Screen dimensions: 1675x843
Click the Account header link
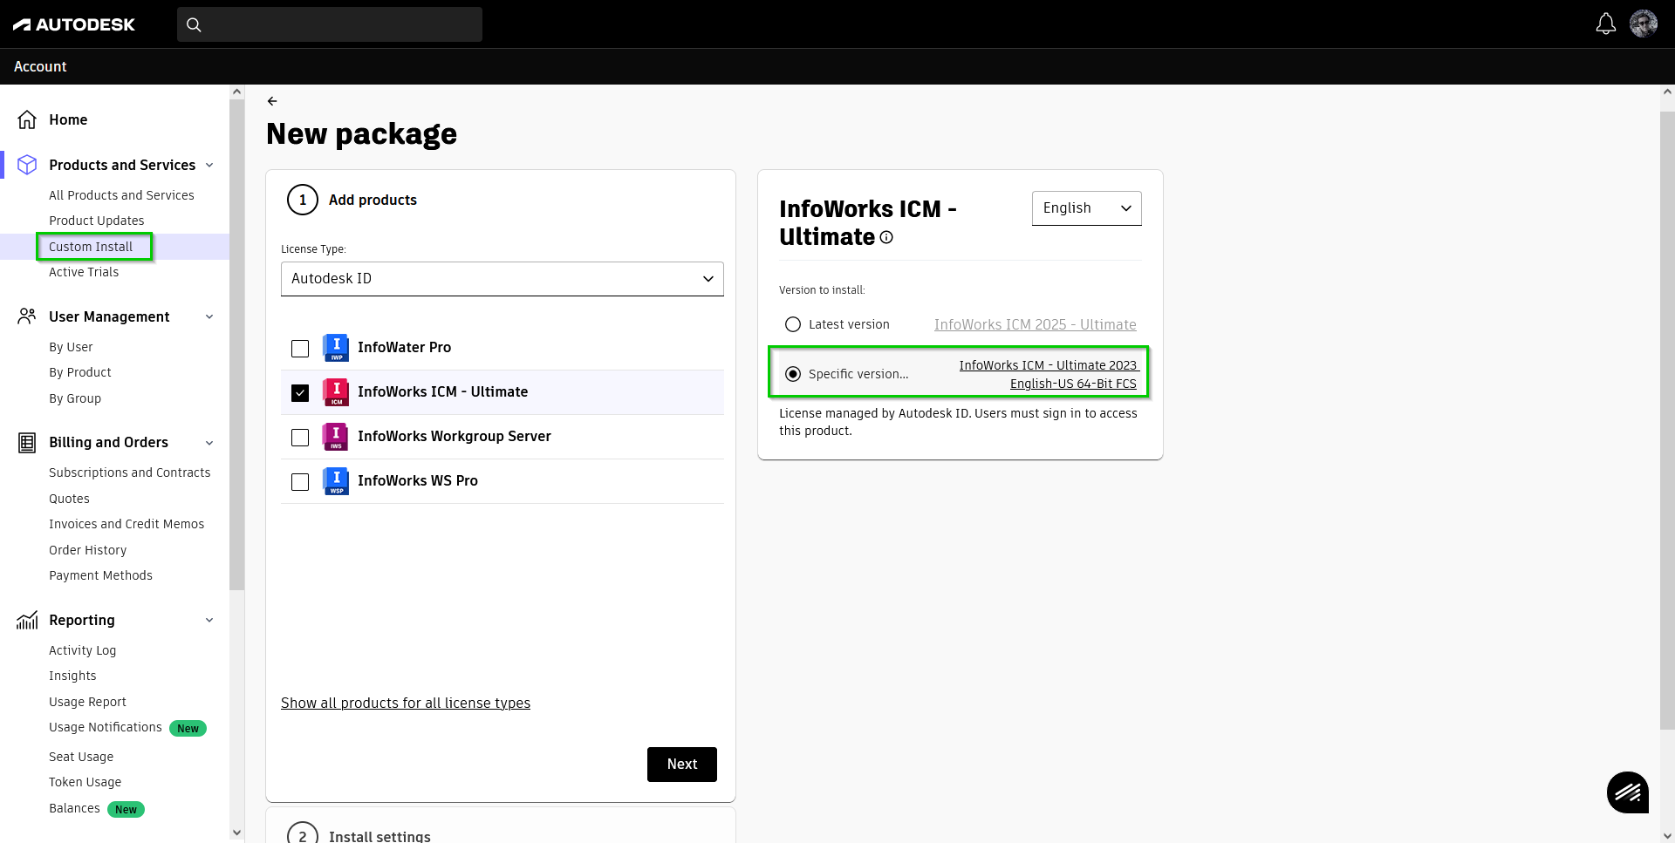tap(40, 66)
